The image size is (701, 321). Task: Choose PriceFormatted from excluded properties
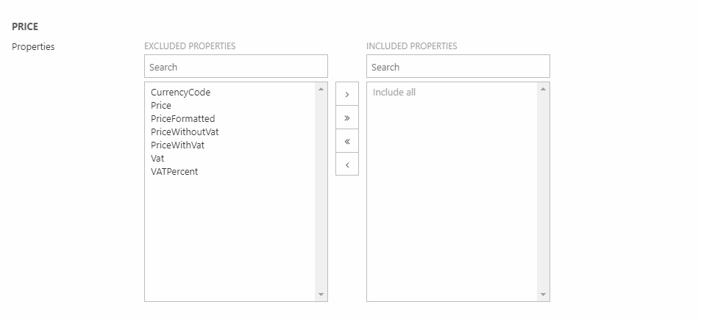point(182,119)
